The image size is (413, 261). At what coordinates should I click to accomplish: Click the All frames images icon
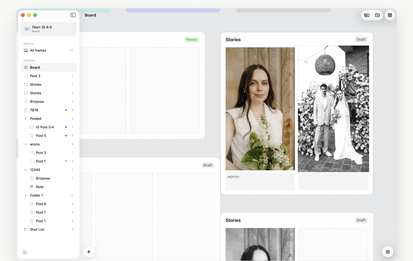26,50
